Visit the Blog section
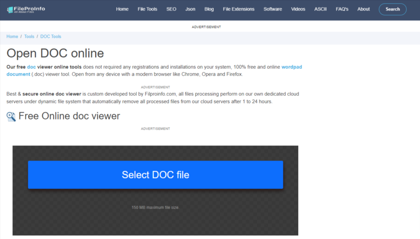This screenshot has width=420, height=239. pyautogui.click(x=209, y=9)
